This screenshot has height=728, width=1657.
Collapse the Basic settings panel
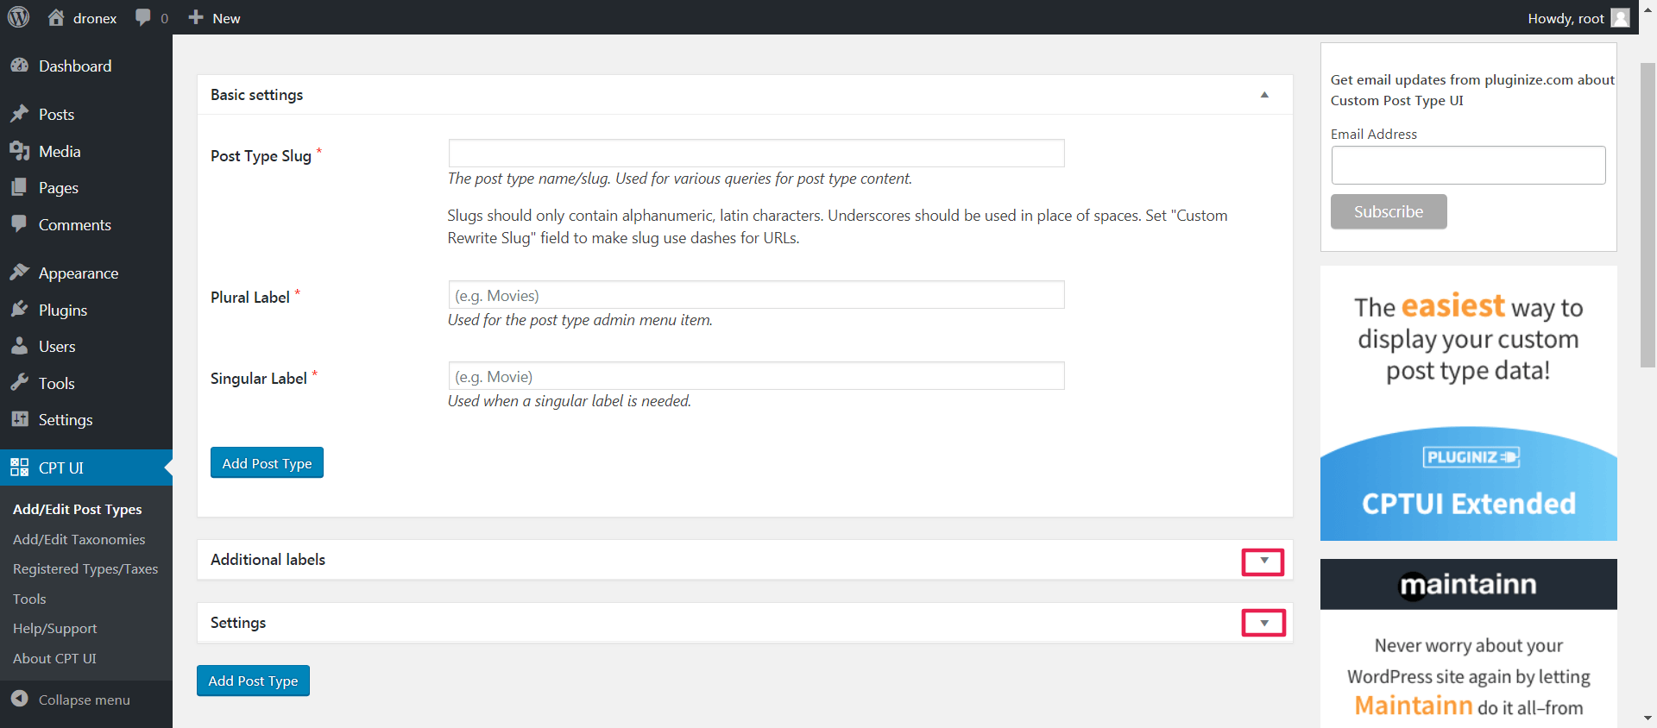tap(1264, 95)
